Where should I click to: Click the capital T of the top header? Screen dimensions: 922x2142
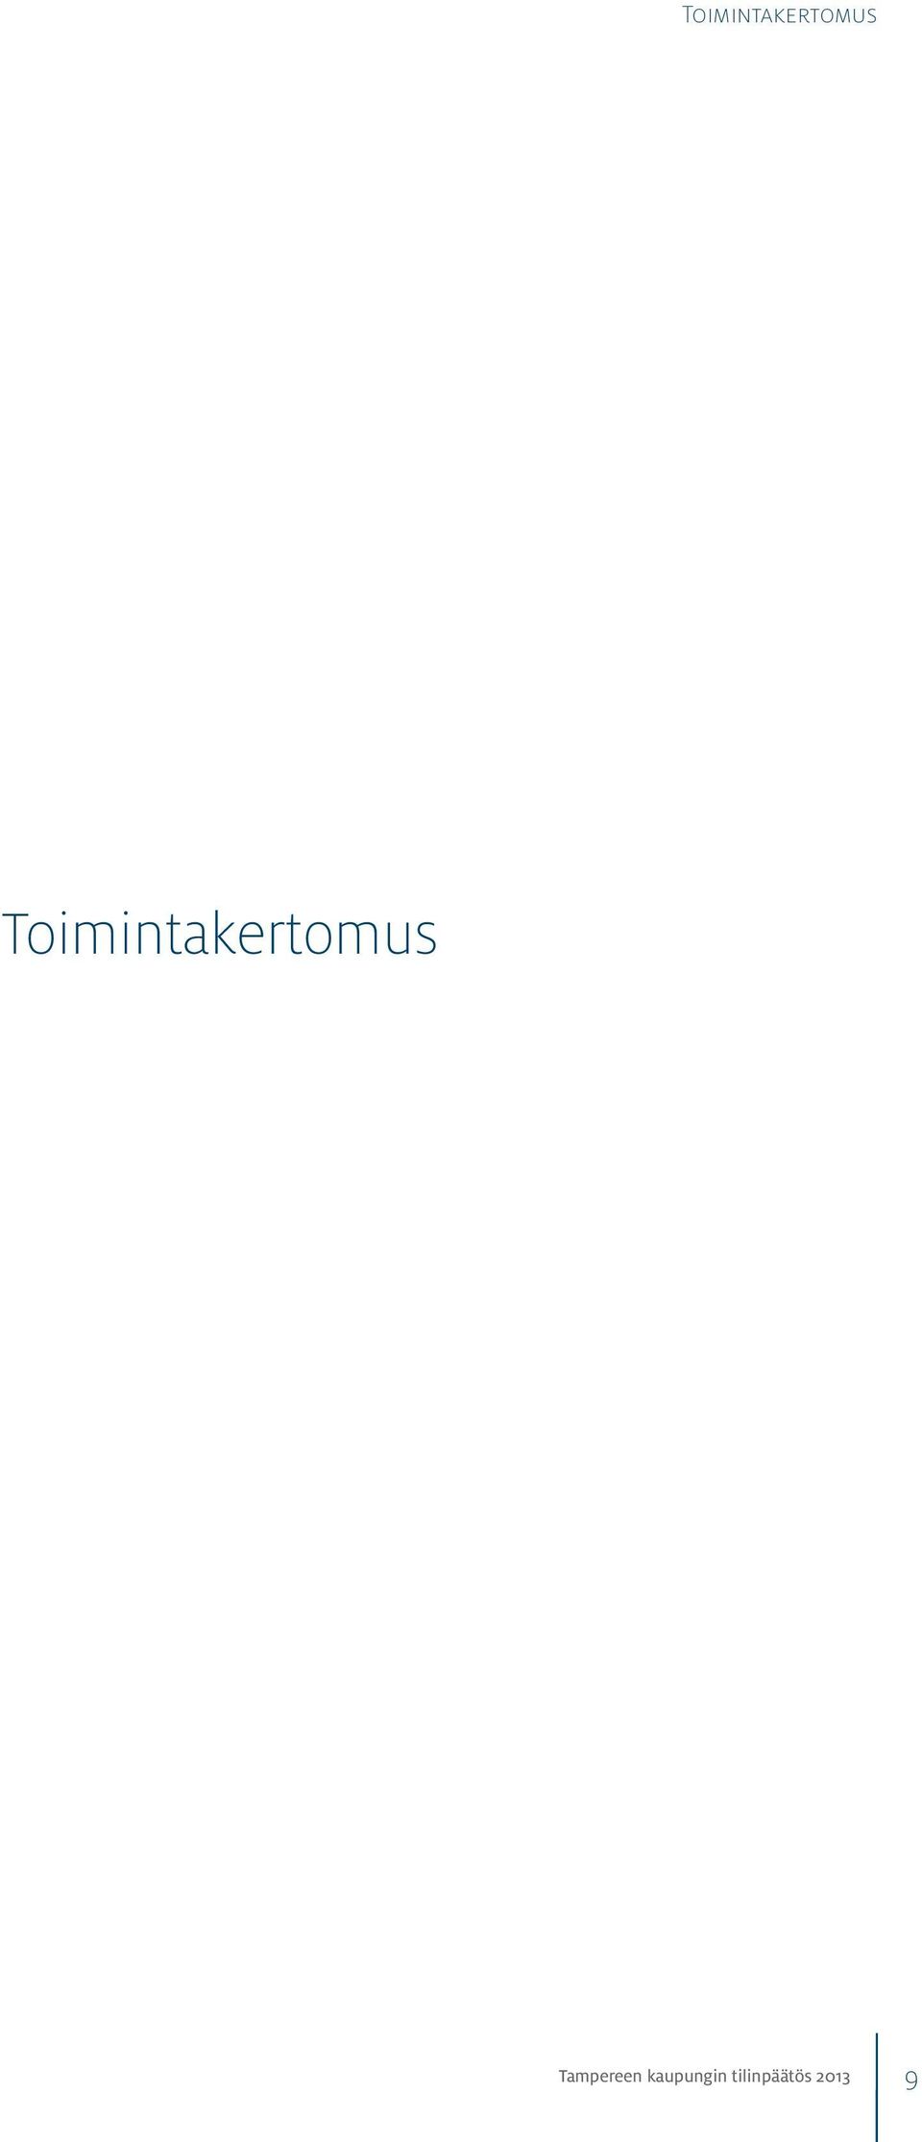click(x=687, y=15)
